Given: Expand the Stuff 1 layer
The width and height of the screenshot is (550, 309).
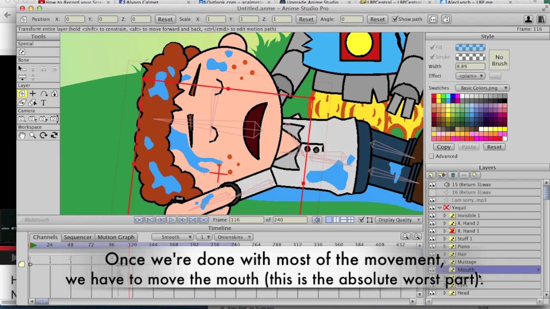Looking at the screenshot, I should (445, 239).
